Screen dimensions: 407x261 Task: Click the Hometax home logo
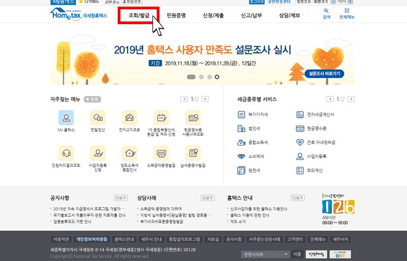point(79,14)
